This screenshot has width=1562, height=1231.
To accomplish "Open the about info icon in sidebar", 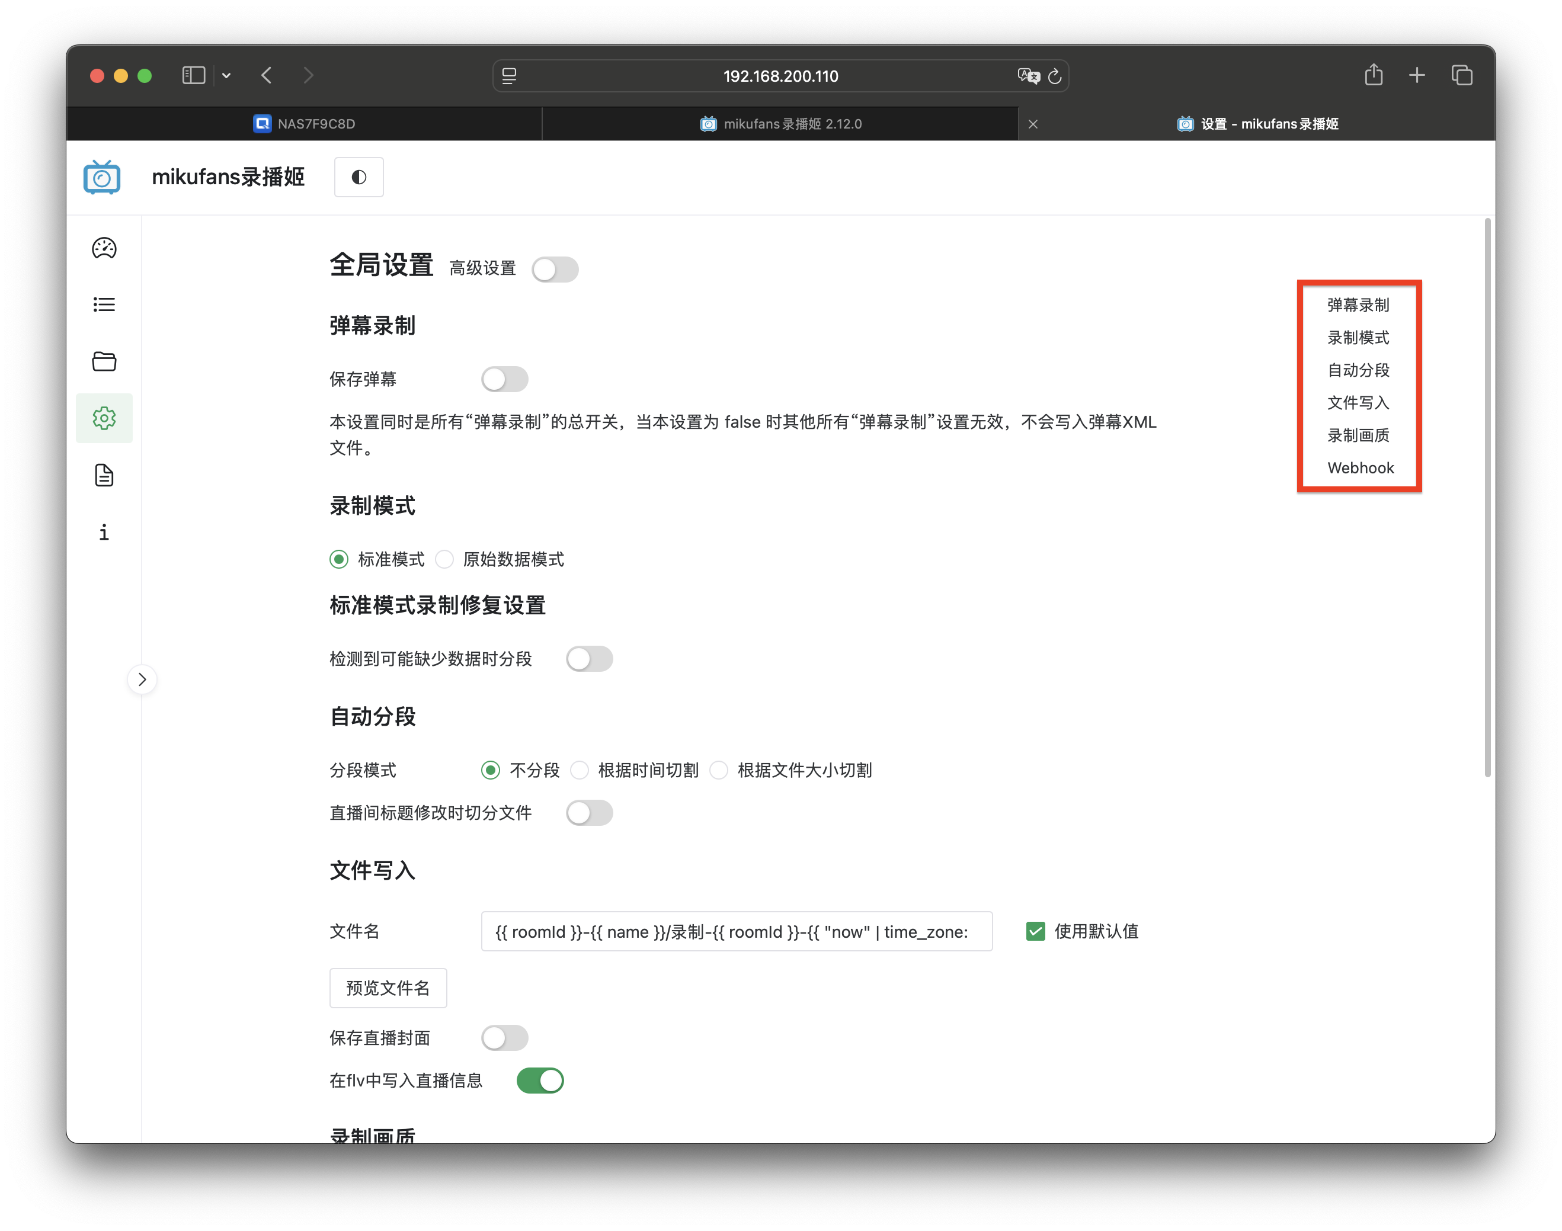I will (104, 533).
